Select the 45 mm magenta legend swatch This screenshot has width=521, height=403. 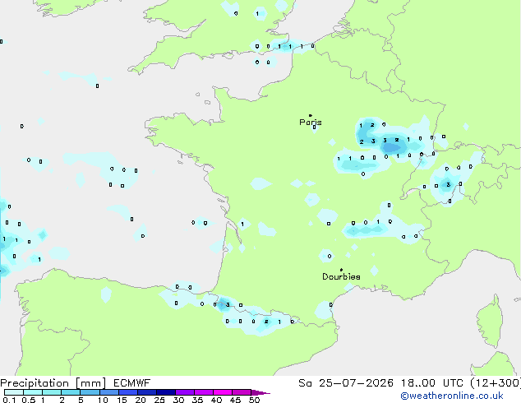click(242, 392)
